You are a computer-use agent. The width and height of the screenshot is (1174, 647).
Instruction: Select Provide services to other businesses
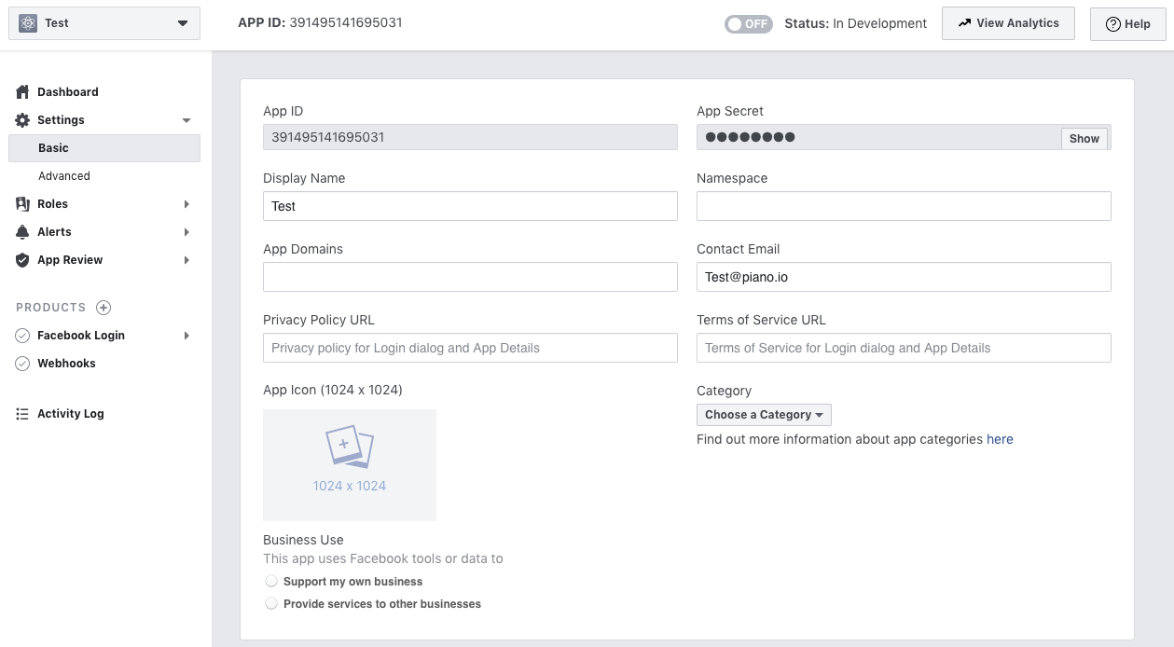point(271,603)
